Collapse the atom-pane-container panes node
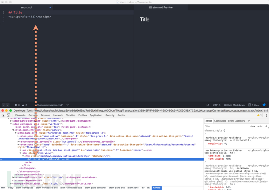This screenshot has width=269, height=190. tap(13, 130)
